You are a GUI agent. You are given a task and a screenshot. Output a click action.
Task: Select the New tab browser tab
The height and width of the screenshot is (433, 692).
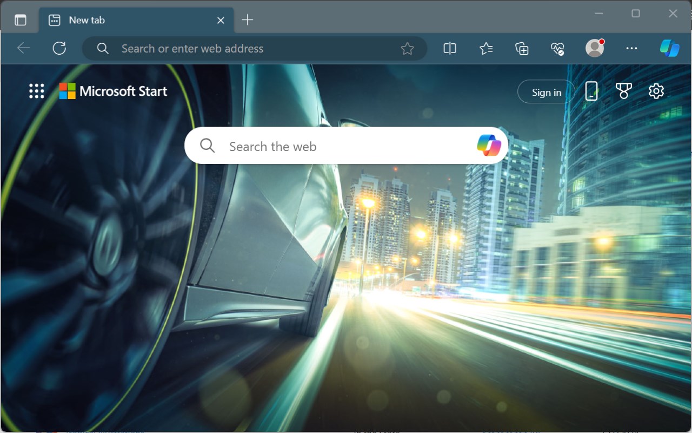point(136,20)
